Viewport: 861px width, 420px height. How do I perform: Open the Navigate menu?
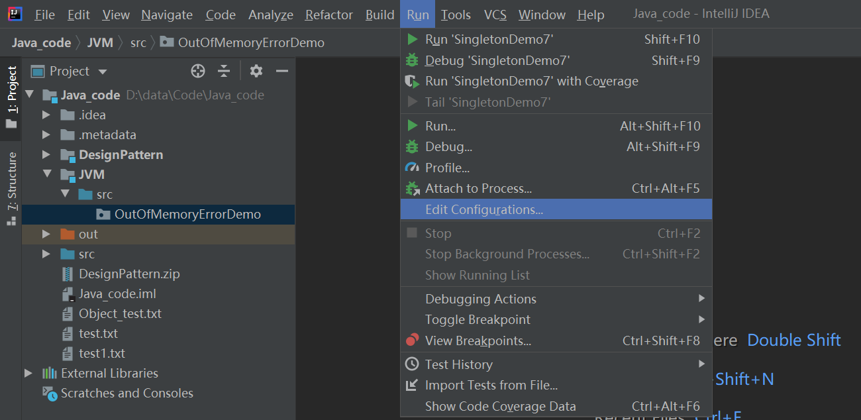pos(167,14)
